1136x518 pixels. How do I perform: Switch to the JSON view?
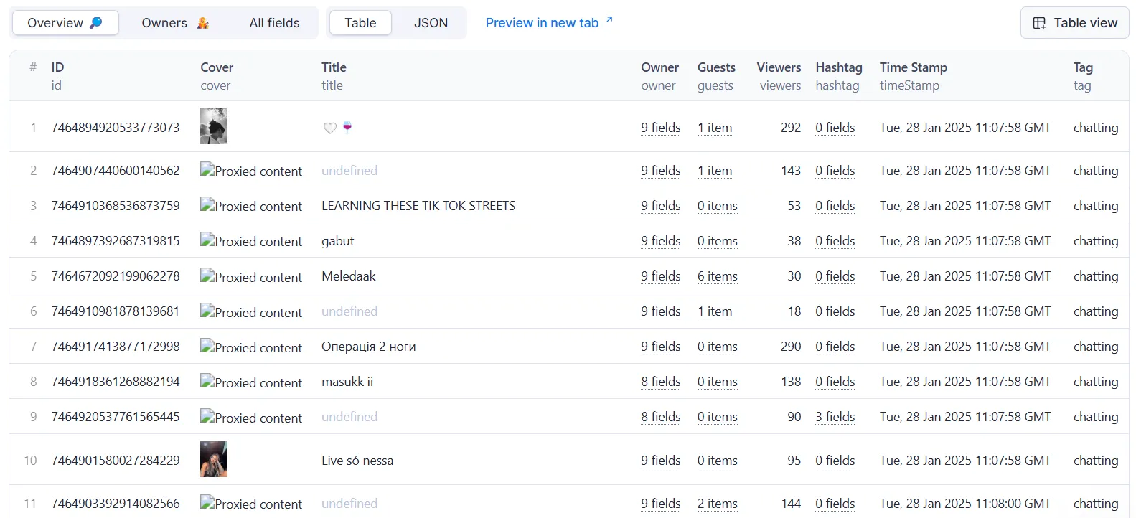point(431,23)
